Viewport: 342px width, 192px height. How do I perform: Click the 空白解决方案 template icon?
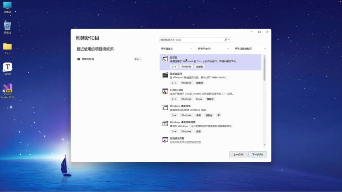tap(165, 140)
